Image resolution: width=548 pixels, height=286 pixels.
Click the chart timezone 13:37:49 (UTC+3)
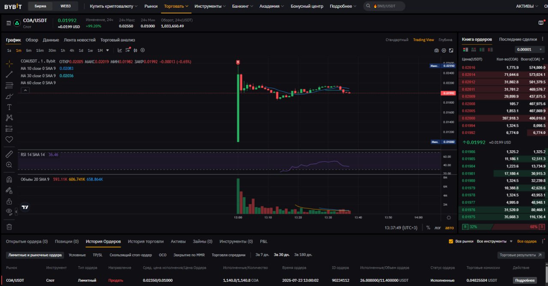pyautogui.click(x=401, y=228)
